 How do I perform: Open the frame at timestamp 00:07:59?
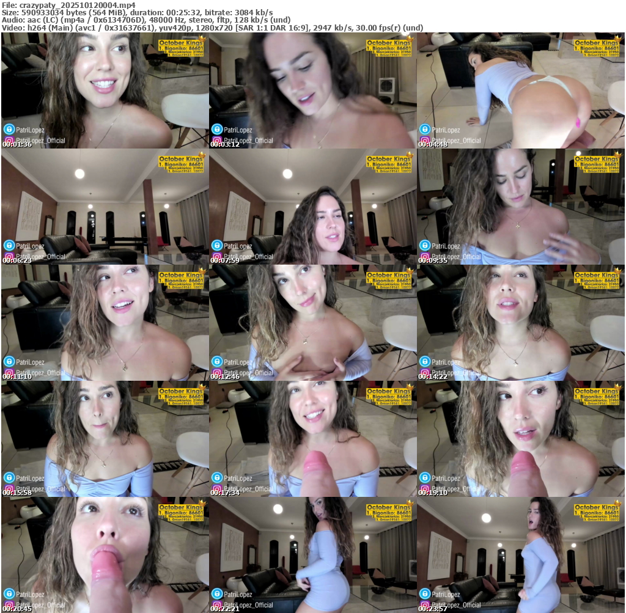[312, 207]
